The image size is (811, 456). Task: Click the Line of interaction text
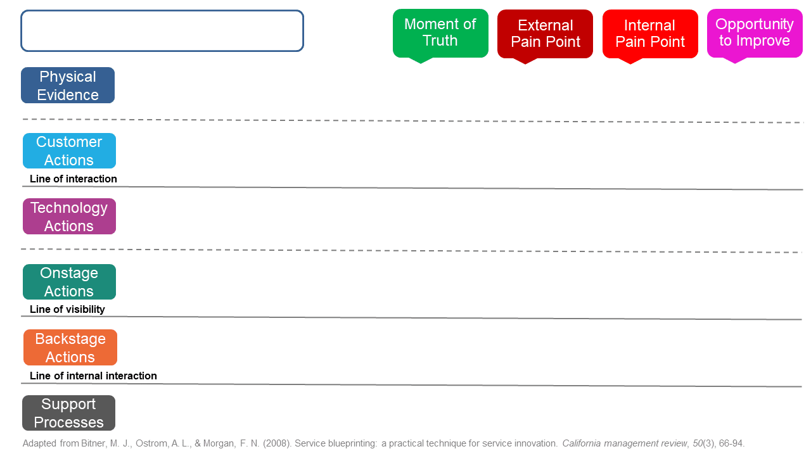73,179
